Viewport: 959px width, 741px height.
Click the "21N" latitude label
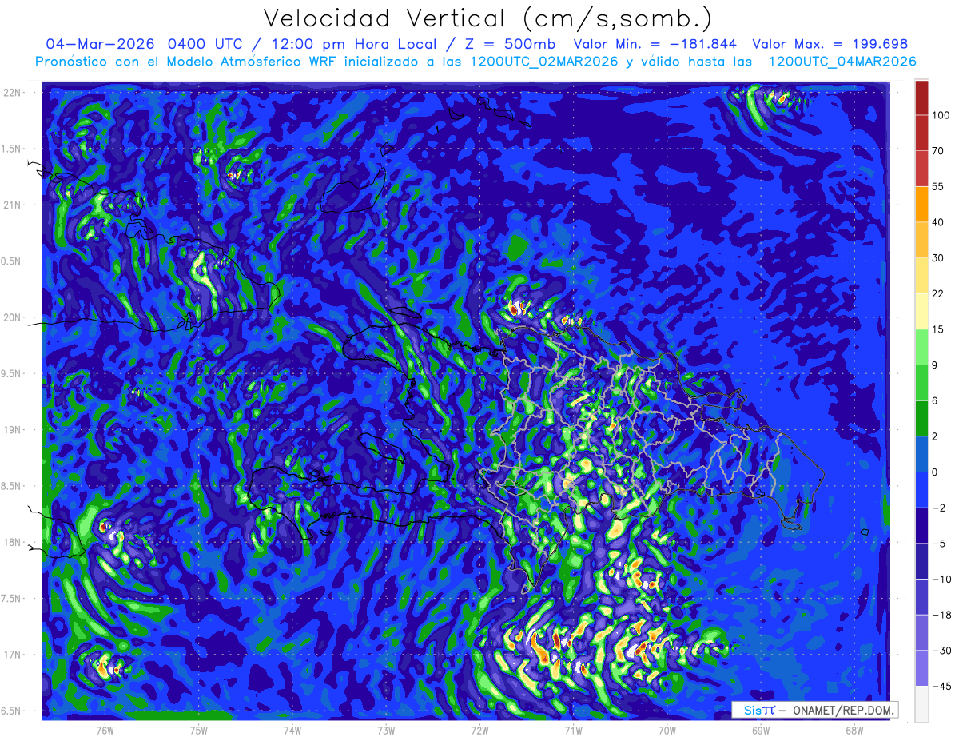[x=13, y=205]
